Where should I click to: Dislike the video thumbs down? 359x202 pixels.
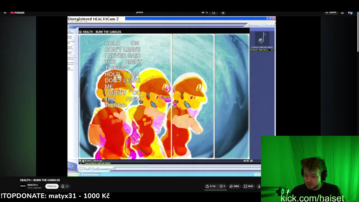pyautogui.click(x=222, y=186)
